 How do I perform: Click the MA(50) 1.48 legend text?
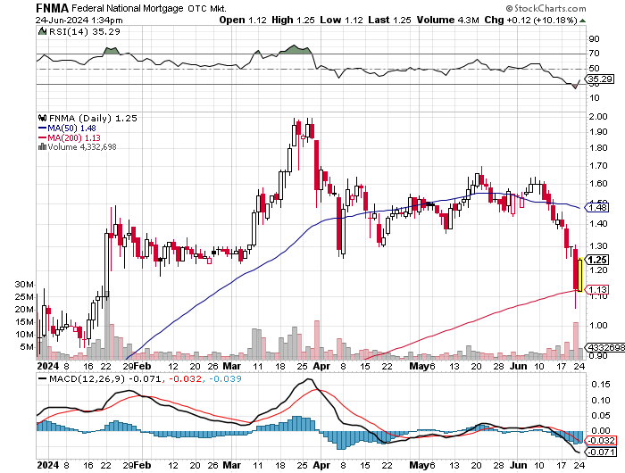tap(71, 128)
